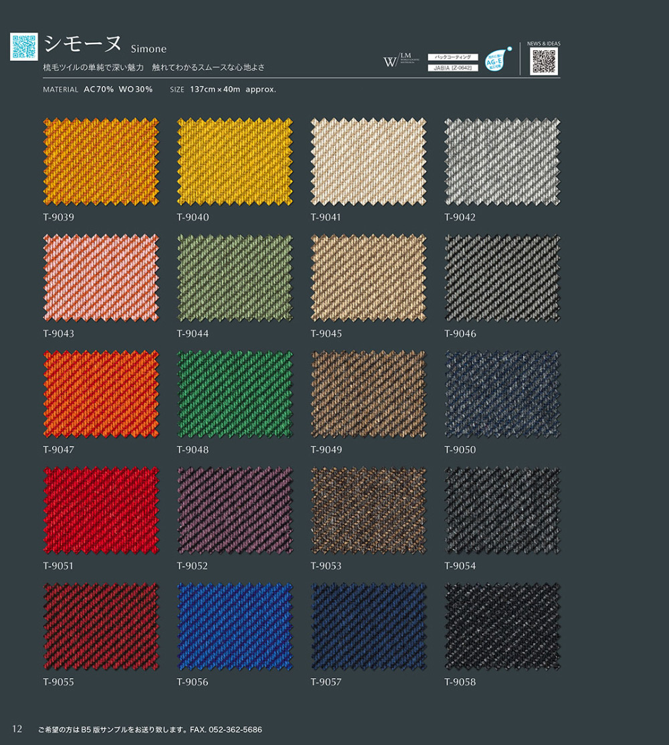Pick the bright green T-9048 swatch
Screen dimensions: 669x745
235,394
